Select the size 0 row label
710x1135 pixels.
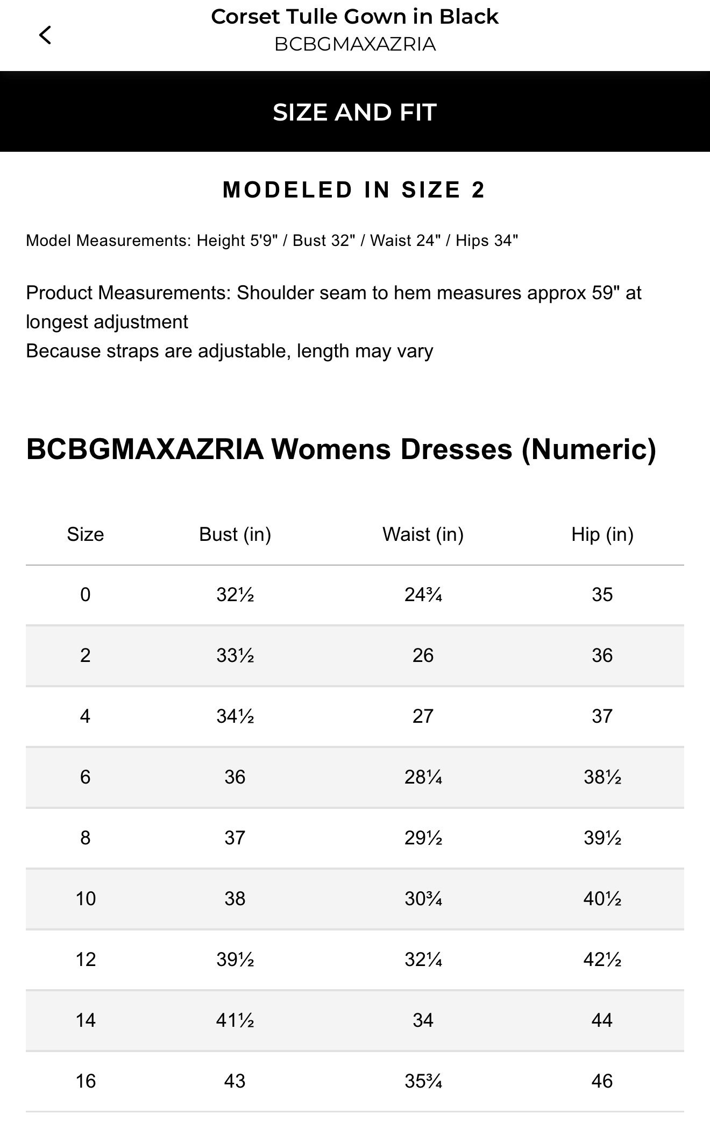tap(86, 595)
